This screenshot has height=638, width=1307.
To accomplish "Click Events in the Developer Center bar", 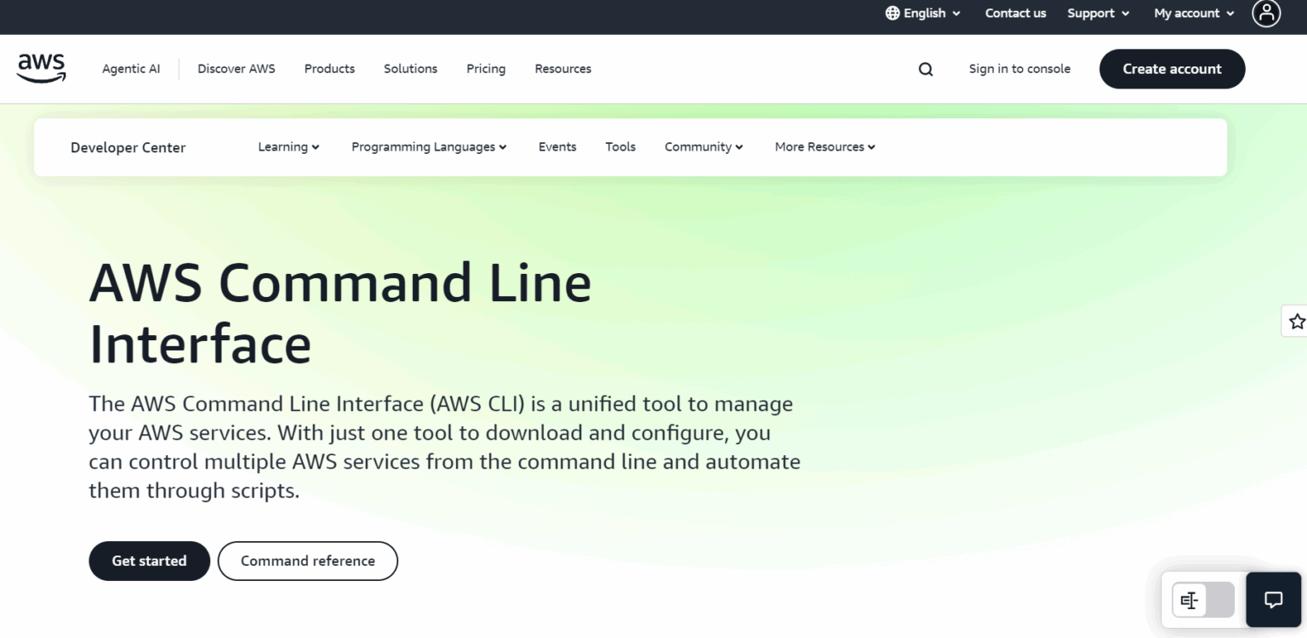I will (556, 146).
